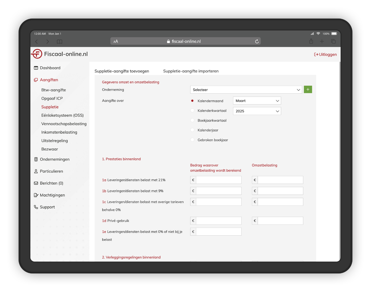The width and height of the screenshot is (371, 292).
Task: Open Btw-aangifte in the sidebar
Action: point(53,90)
